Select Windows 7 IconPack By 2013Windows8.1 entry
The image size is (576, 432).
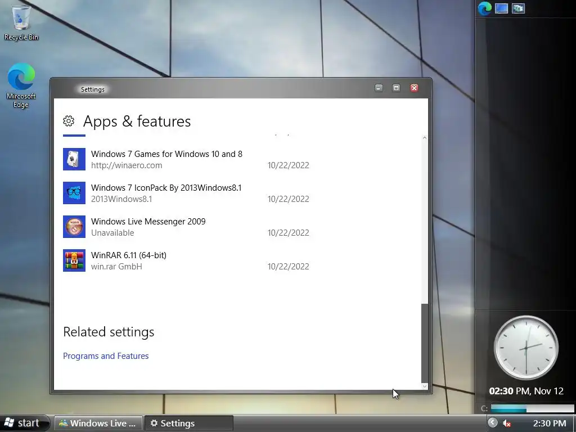(166, 188)
